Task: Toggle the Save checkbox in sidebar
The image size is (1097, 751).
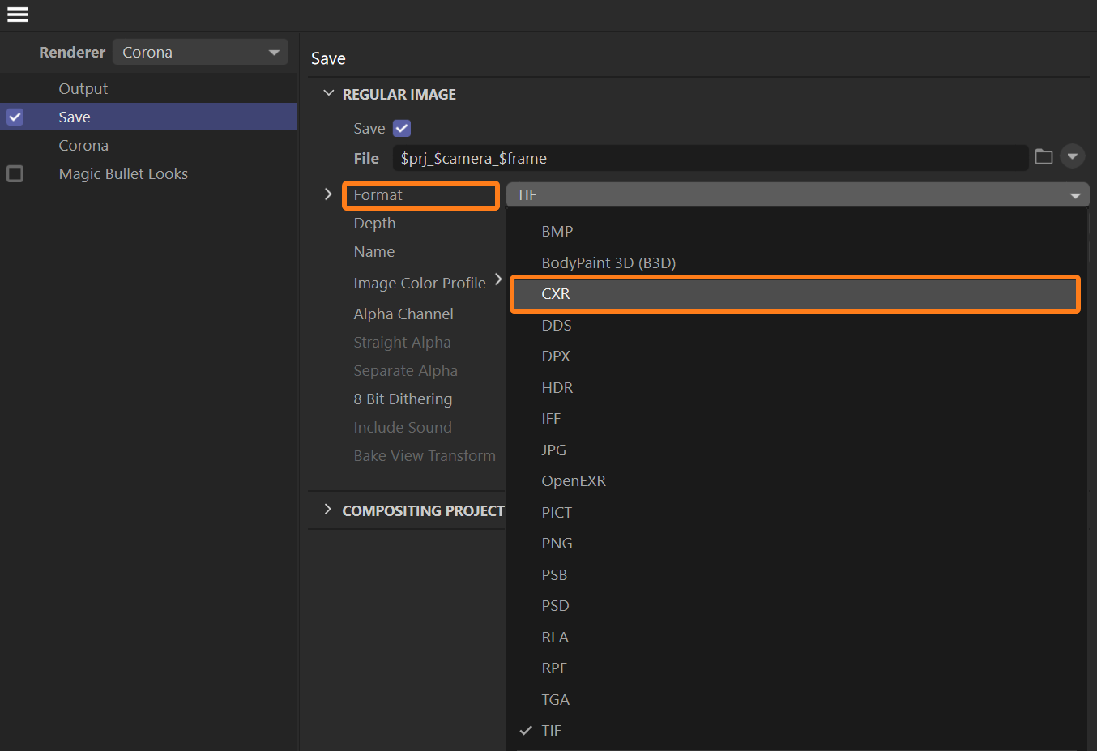Action: pyautogui.click(x=15, y=117)
